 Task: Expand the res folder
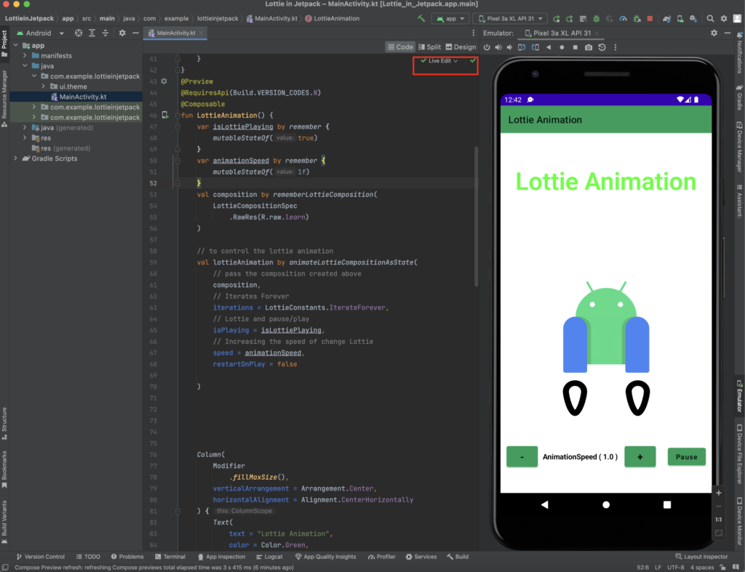pyautogui.click(x=25, y=138)
